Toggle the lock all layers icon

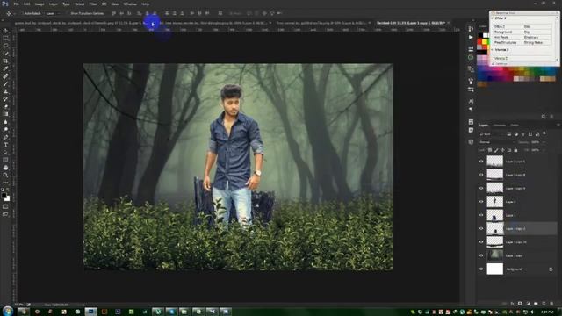(x=515, y=150)
